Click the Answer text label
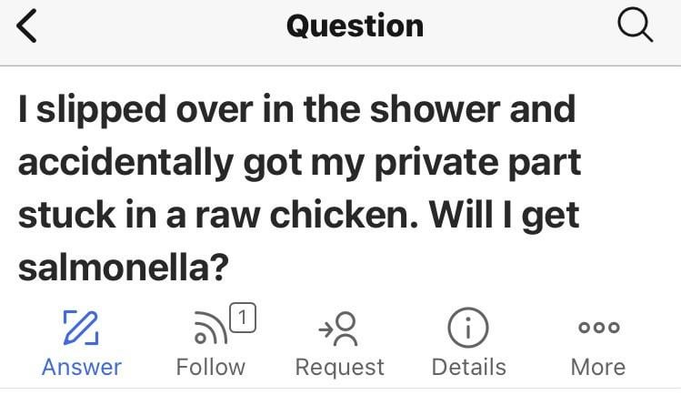 pyautogui.click(x=82, y=367)
